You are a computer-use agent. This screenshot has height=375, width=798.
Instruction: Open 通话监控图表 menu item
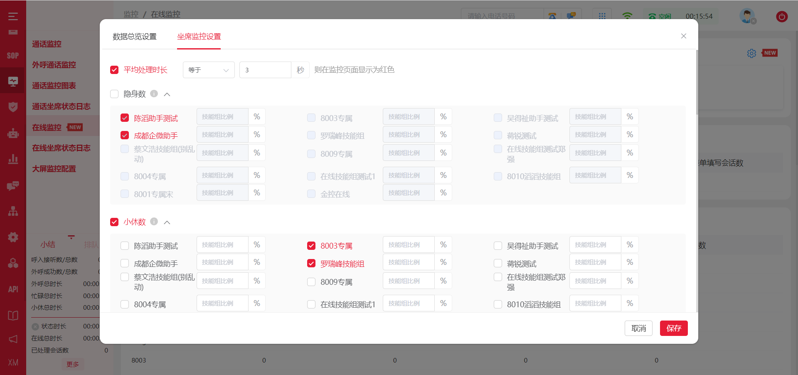click(54, 86)
